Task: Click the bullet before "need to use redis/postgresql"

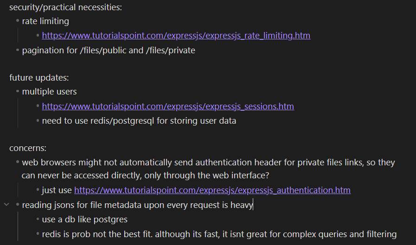Action: (x=38, y=121)
